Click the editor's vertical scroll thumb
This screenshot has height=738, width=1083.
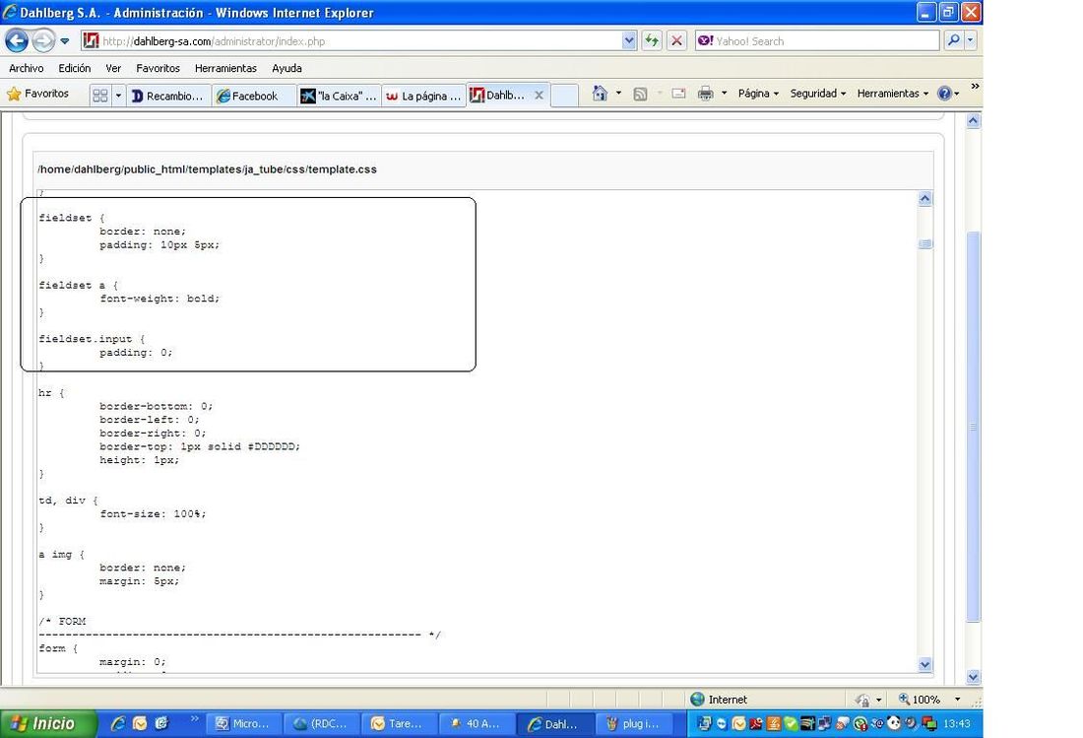click(x=924, y=244)
